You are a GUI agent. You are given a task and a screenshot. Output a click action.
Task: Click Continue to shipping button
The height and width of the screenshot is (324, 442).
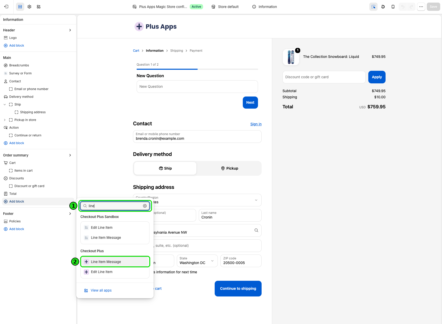238,288
